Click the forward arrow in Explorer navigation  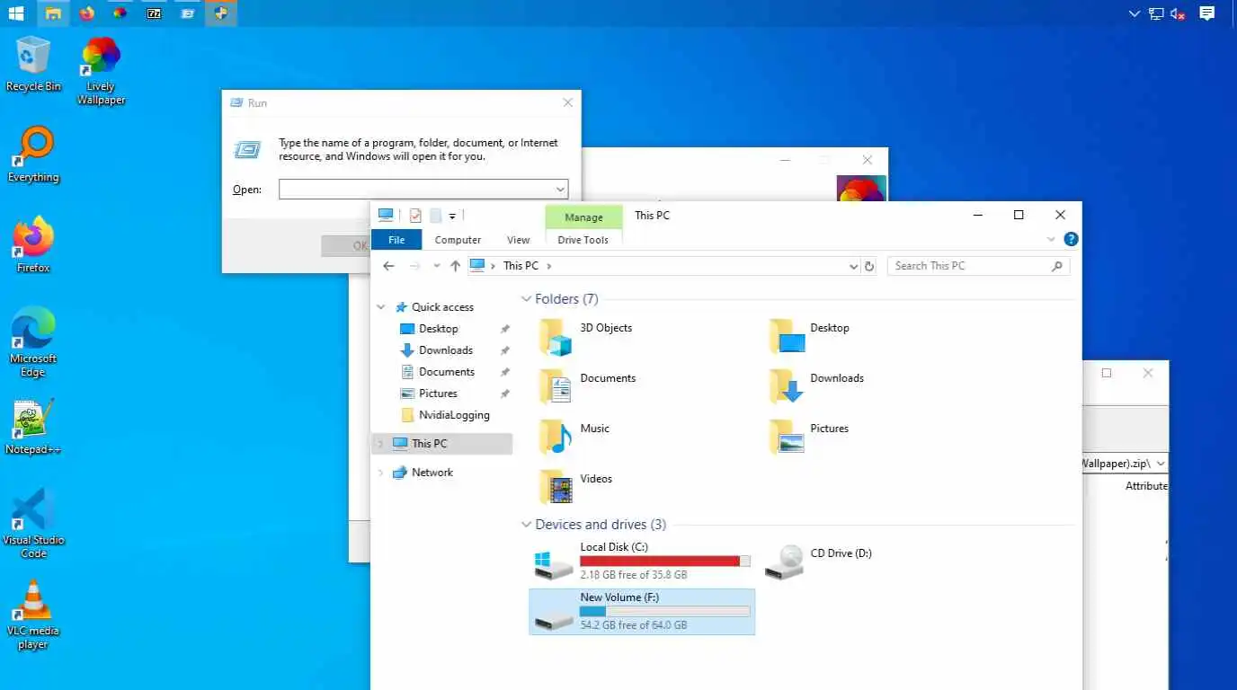coord(414,266)
